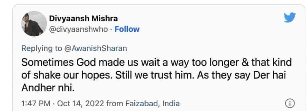Open the Divyaansh Mishra display name
The height and width of the screenshot is (111, 307).
tap(83, 19)
